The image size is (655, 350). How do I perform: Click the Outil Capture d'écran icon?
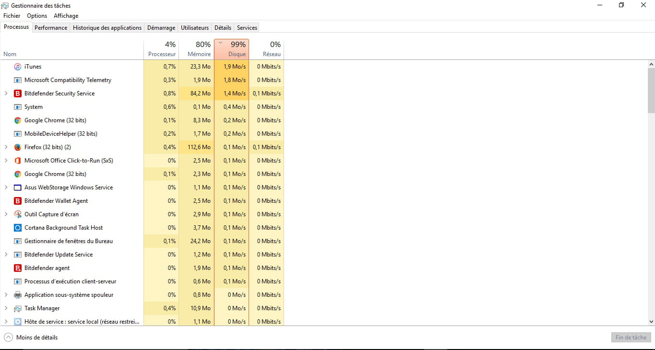pos(18,214)
